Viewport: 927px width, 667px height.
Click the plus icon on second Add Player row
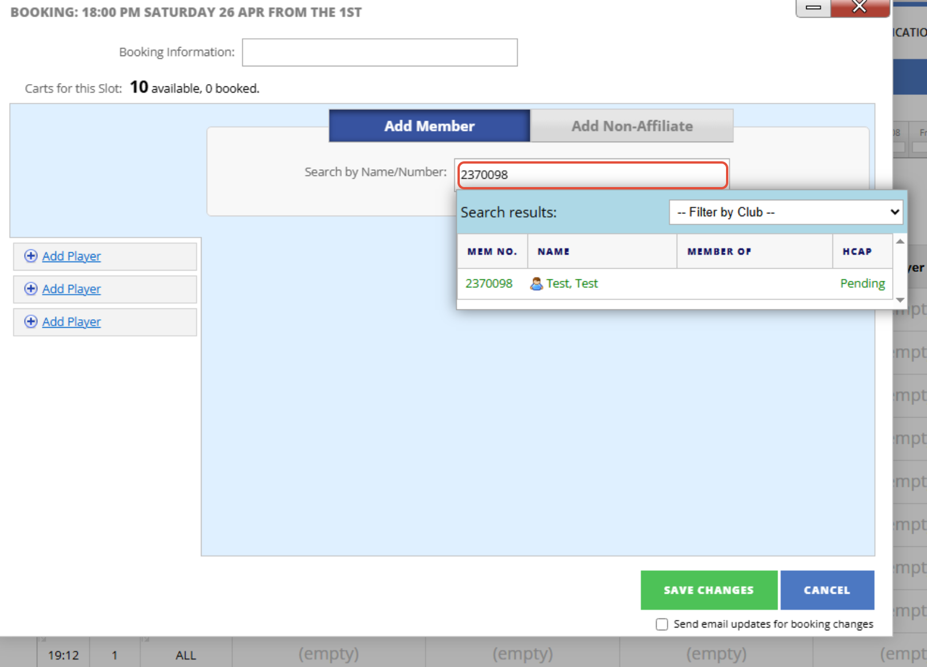click(31, 289)
